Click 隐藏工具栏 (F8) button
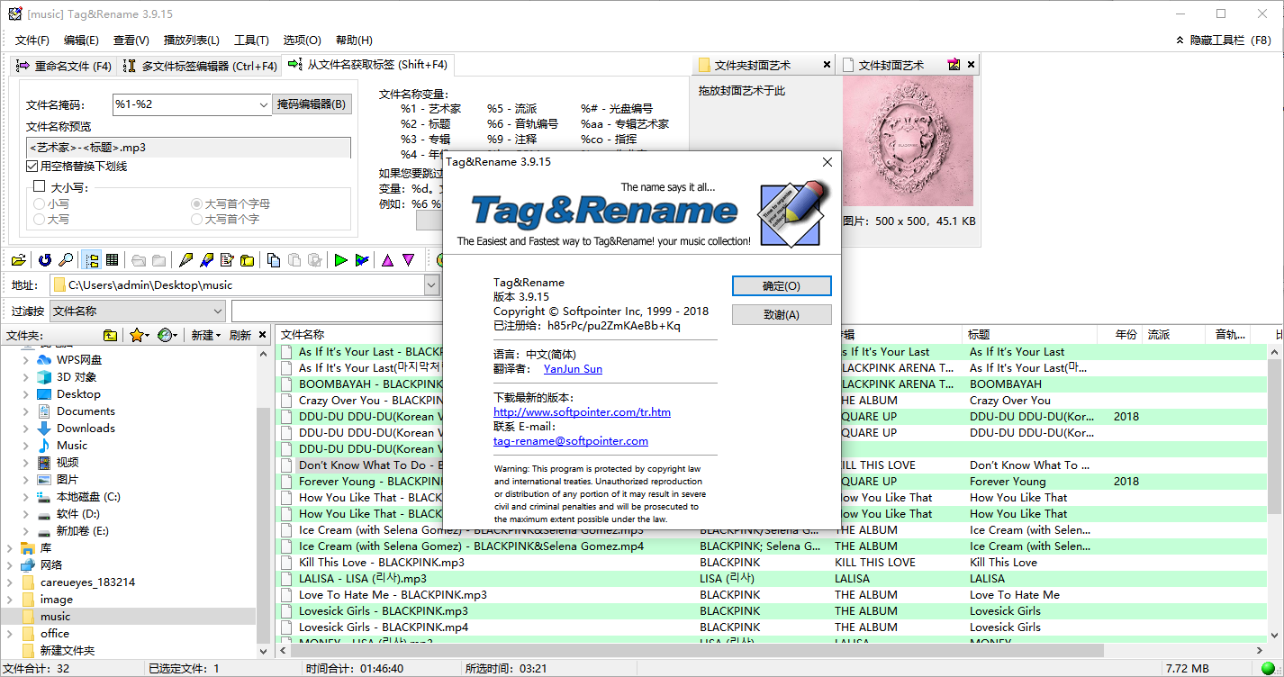 1224,41
